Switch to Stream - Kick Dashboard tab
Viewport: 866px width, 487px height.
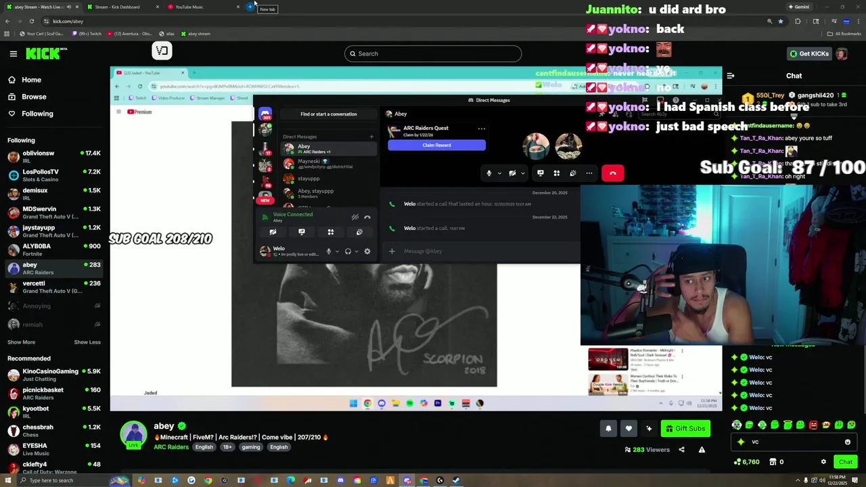[x=122, y=7]
